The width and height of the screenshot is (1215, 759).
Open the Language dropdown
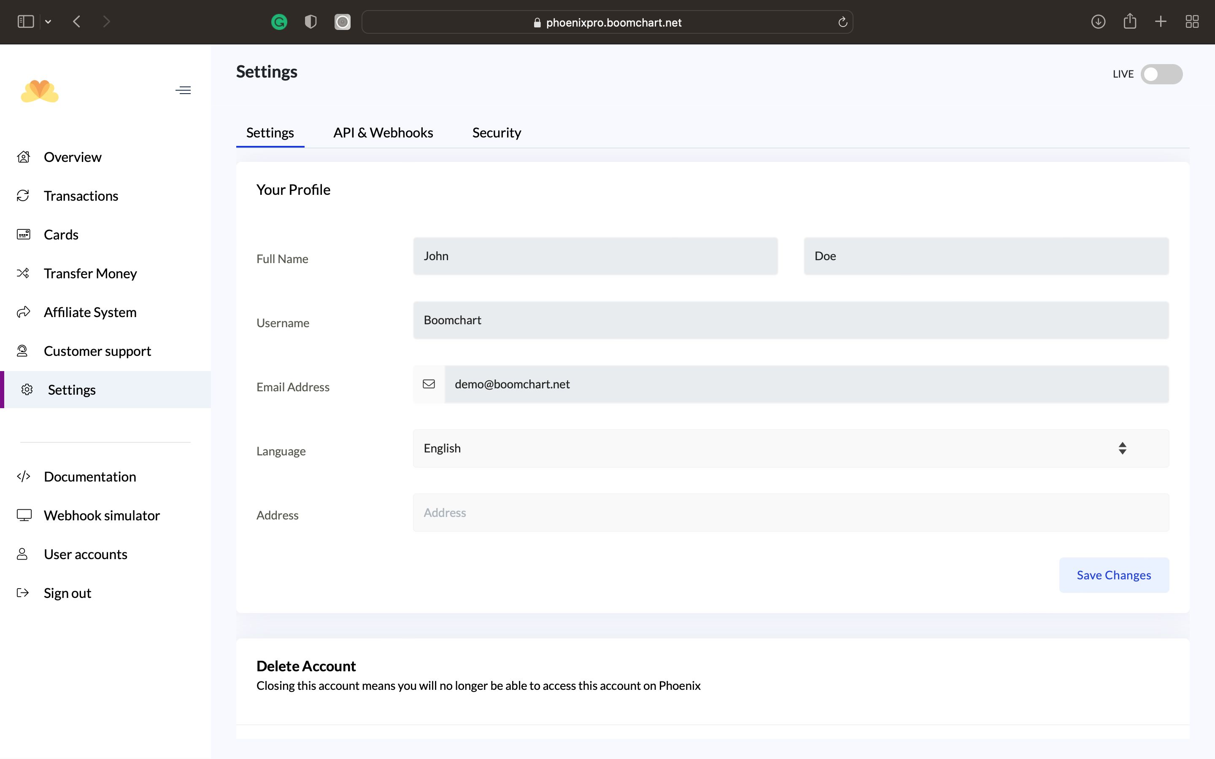coord(790,448)
